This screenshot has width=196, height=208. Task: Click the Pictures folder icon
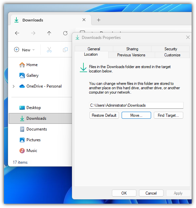[x=22, y=140]
